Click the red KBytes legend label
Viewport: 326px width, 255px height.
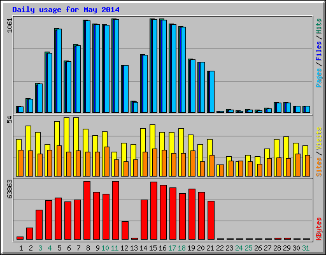319,229
